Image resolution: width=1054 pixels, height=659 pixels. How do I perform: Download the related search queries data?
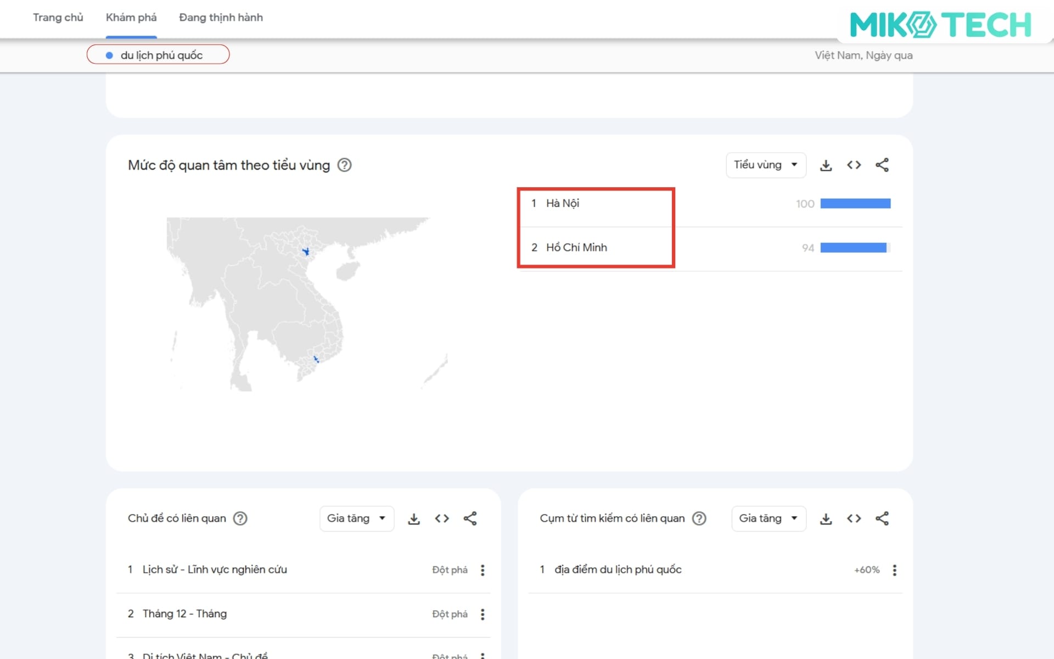tap(826, 519)
